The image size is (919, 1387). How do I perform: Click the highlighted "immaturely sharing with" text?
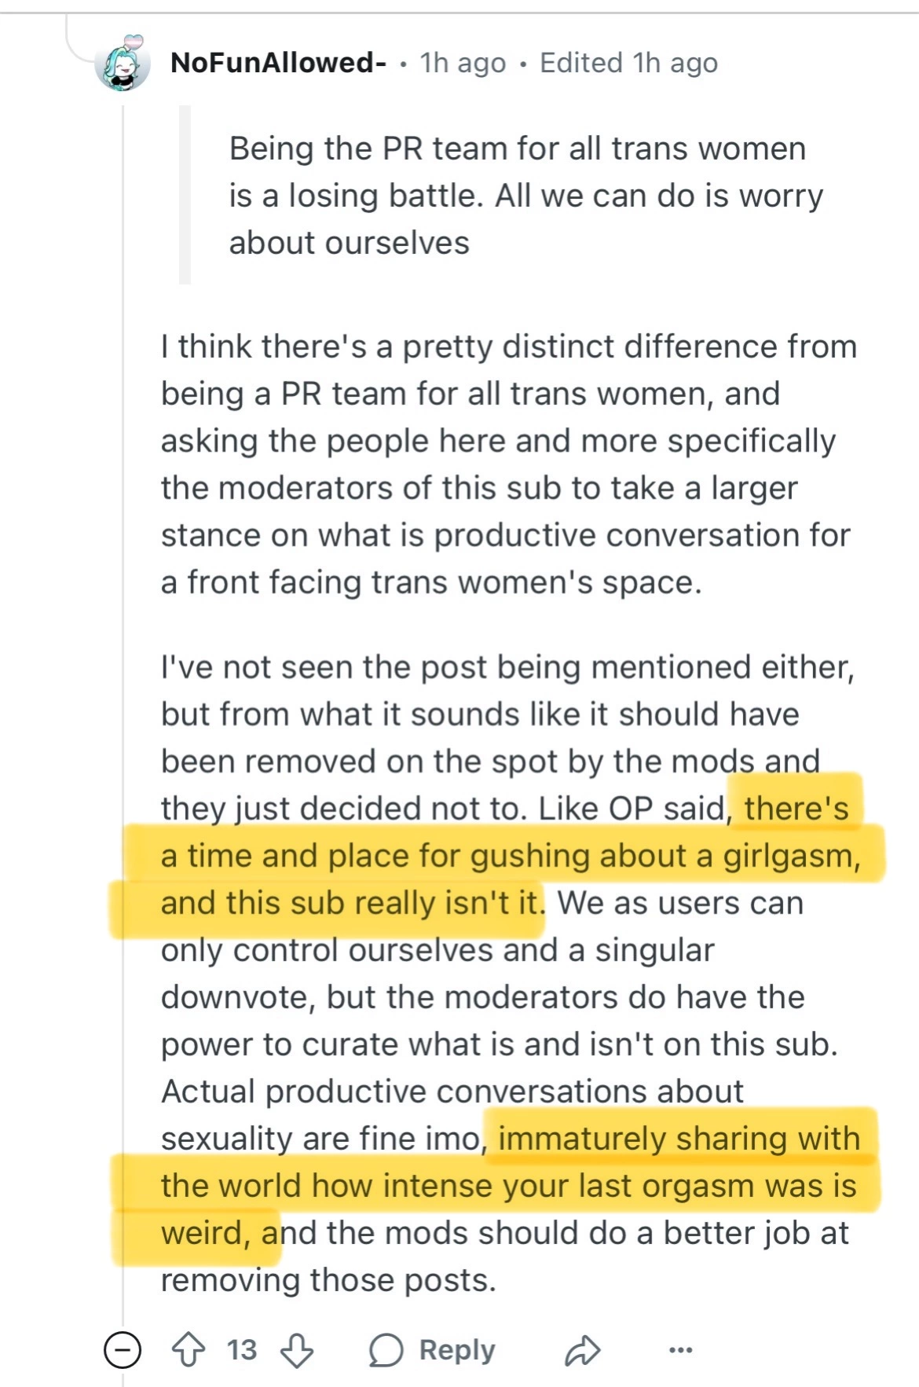point(679,1139)
